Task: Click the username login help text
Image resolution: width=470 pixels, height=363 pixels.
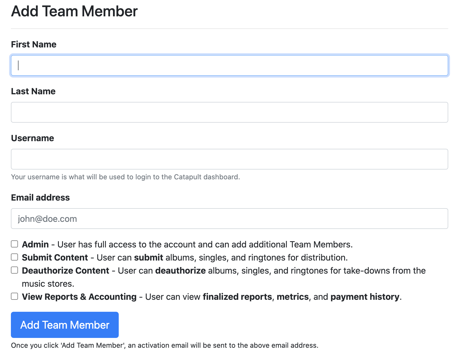Action: click(x=126, y=177)
